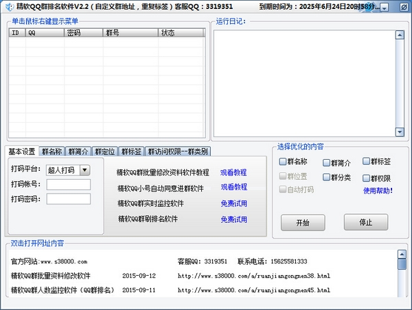Open 免费试用 link for 群实时监控软件

tap(234, 204)
